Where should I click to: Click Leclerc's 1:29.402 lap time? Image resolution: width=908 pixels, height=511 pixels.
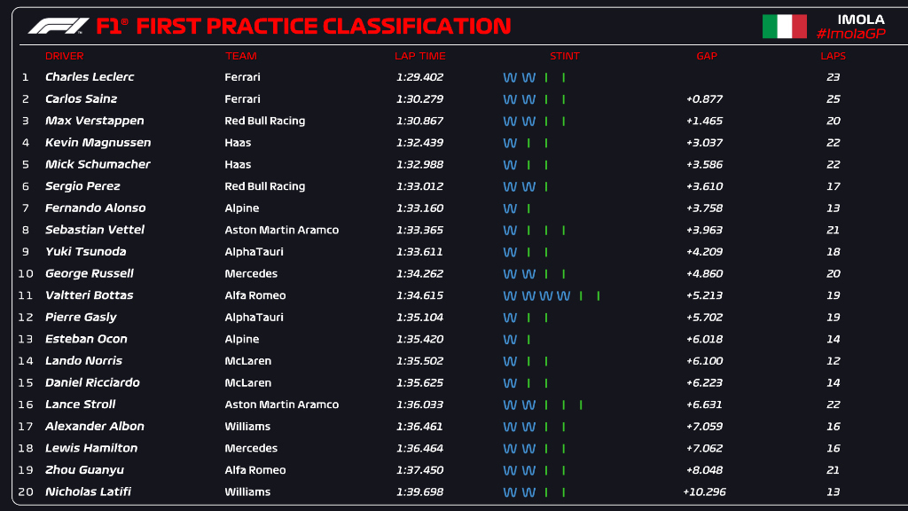tap(419, 77)
